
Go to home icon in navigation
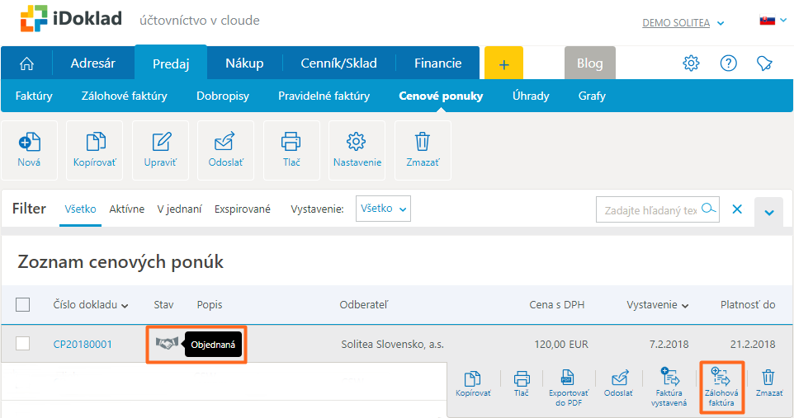coord(26,63)
